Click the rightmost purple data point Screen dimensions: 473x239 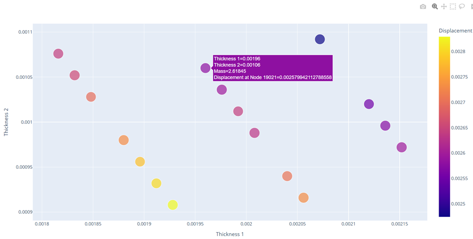pos(401,148)
